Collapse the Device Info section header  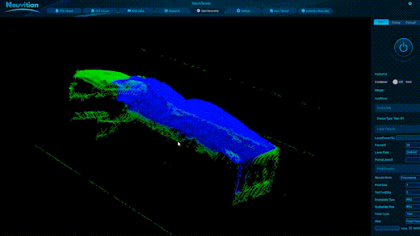[x=397, y=108]
